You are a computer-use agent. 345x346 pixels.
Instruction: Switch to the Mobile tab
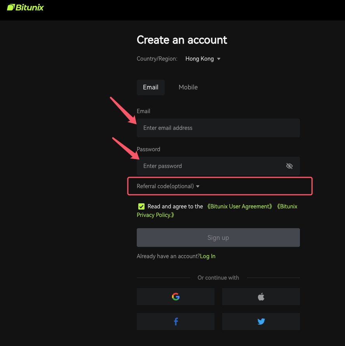pyautogui.click(x=188, y=87)
